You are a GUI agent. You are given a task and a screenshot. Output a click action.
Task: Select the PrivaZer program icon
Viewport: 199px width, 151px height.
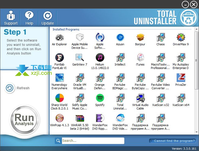(181, 78)
